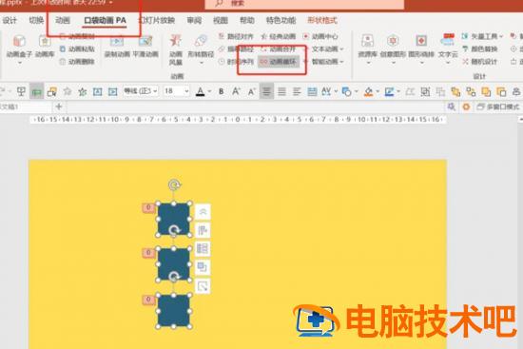Click 多窗口模式 multi-window mode button
The height and width of the screenshot is (349, 523).
[498, 107]
